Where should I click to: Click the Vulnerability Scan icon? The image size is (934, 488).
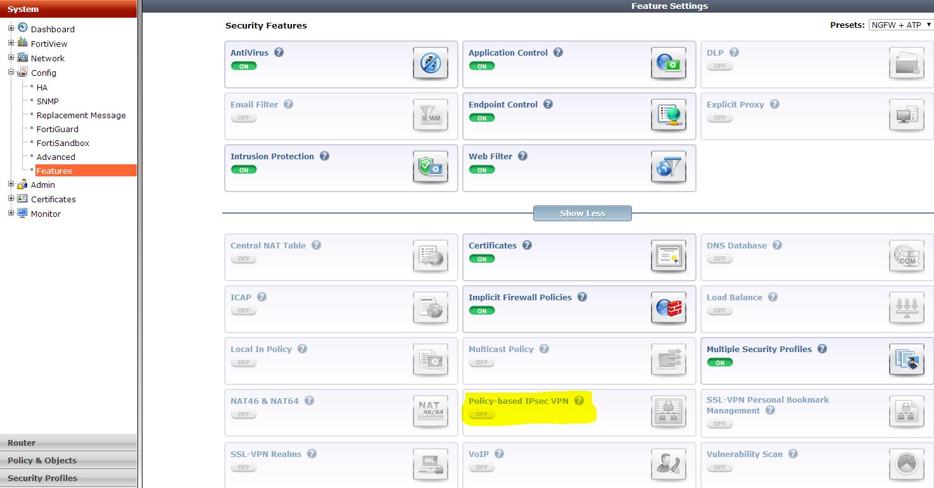(x=907, y=465)
